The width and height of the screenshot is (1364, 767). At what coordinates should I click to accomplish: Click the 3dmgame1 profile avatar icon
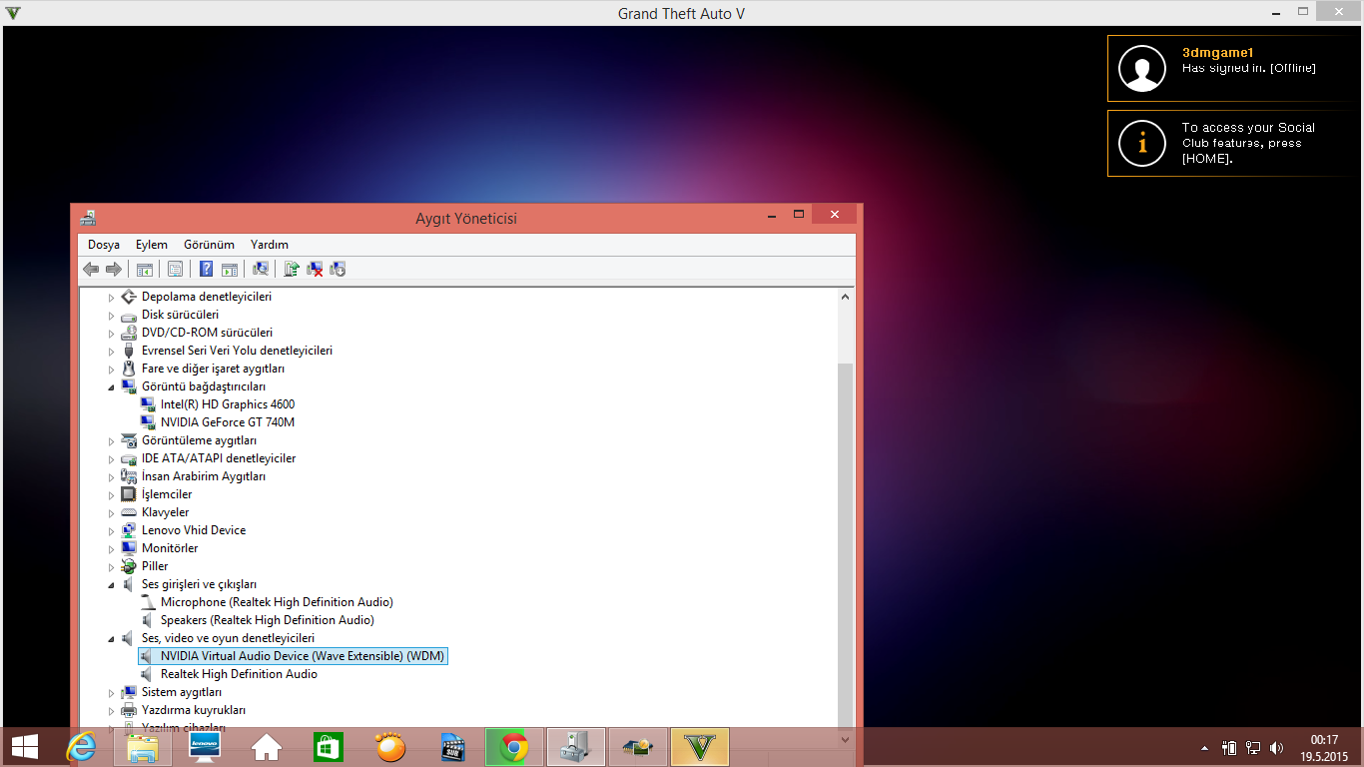pos(1142,68)
